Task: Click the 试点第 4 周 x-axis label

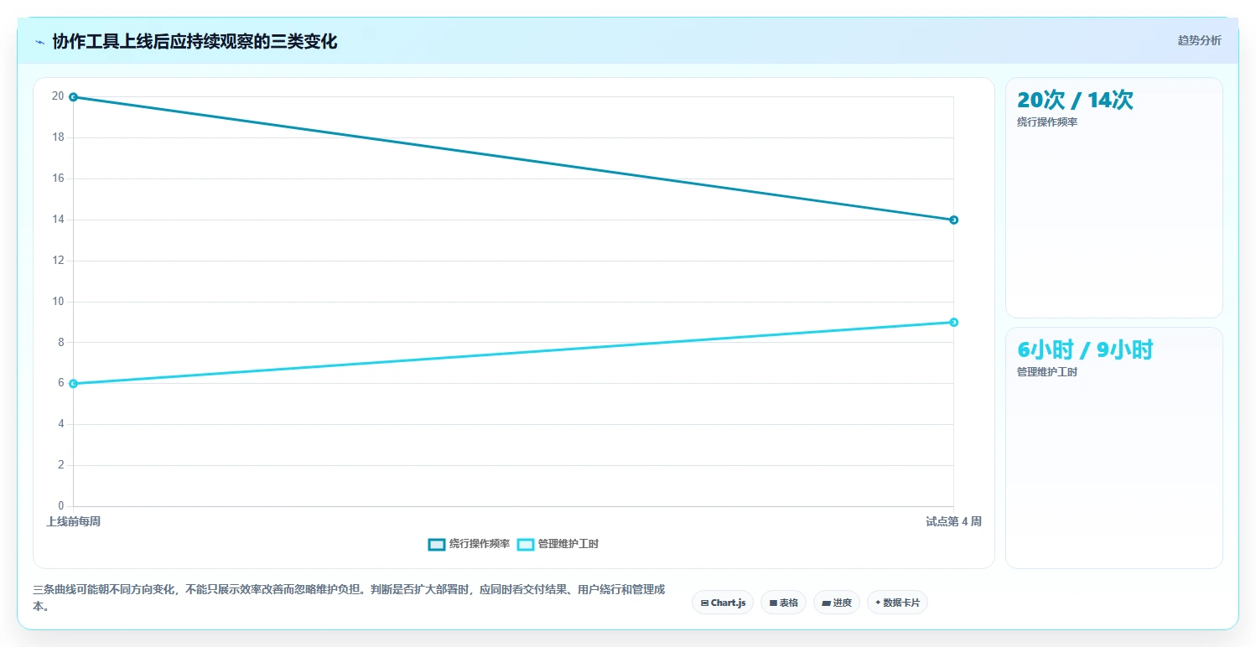Action: tap(953, 521)
